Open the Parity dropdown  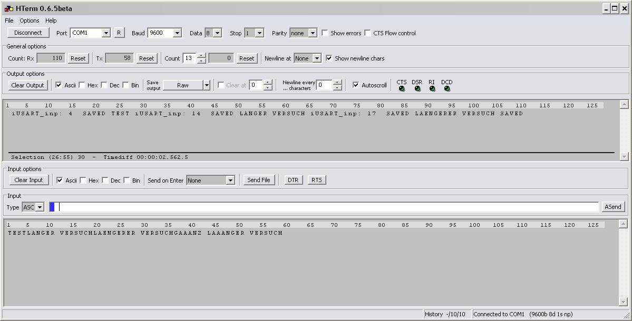click(x=313, y=33)
